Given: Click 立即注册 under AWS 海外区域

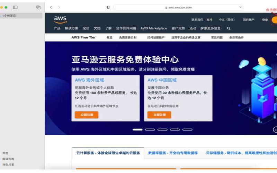Looking at the screenshot, I should tap(87, 115).
